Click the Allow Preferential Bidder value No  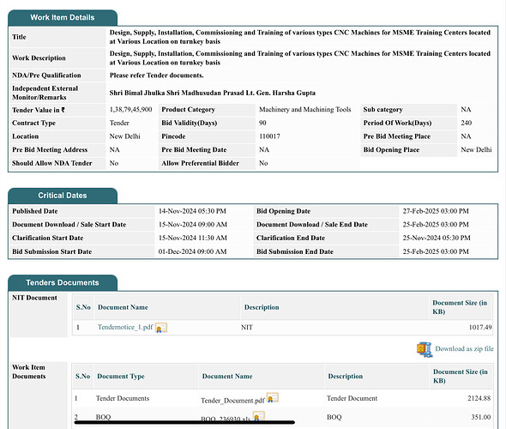(263, 163)
